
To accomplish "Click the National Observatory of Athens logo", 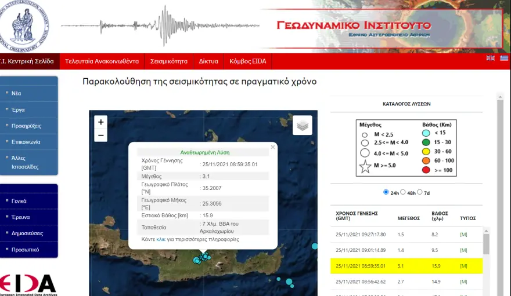I will coord(25,25).
